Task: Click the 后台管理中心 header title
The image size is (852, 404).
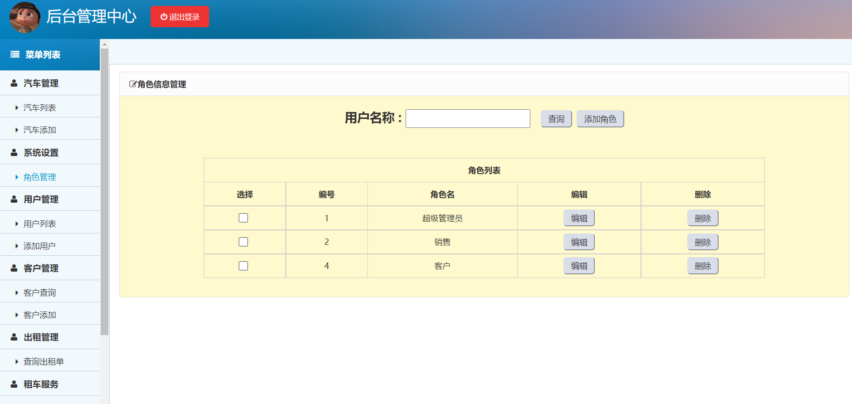Action: pyautogui.click(x=91, y=17)
